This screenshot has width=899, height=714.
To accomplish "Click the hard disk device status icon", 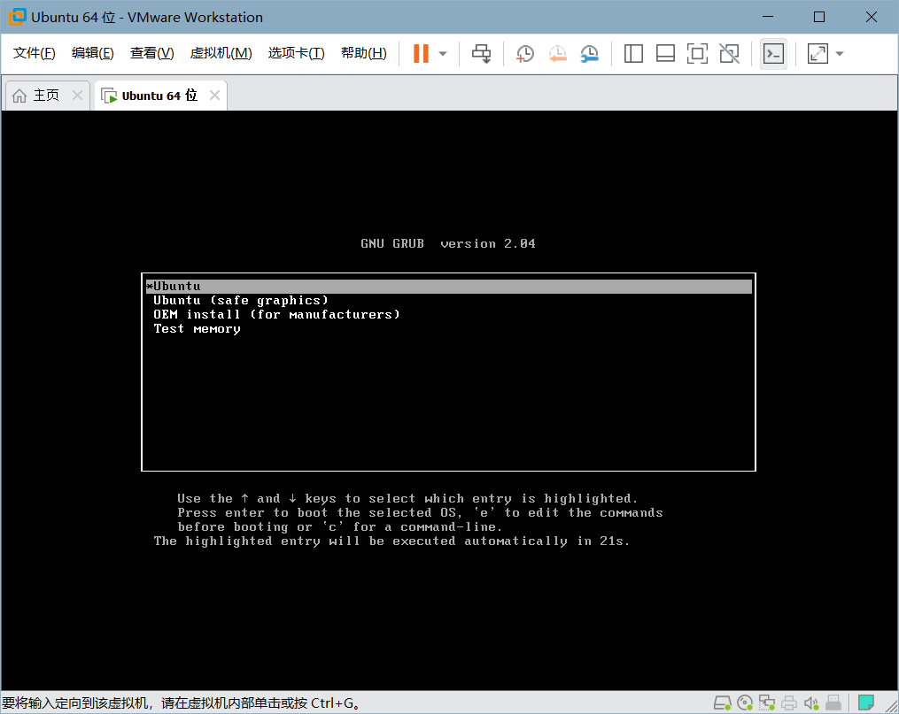I will (723, 702).
